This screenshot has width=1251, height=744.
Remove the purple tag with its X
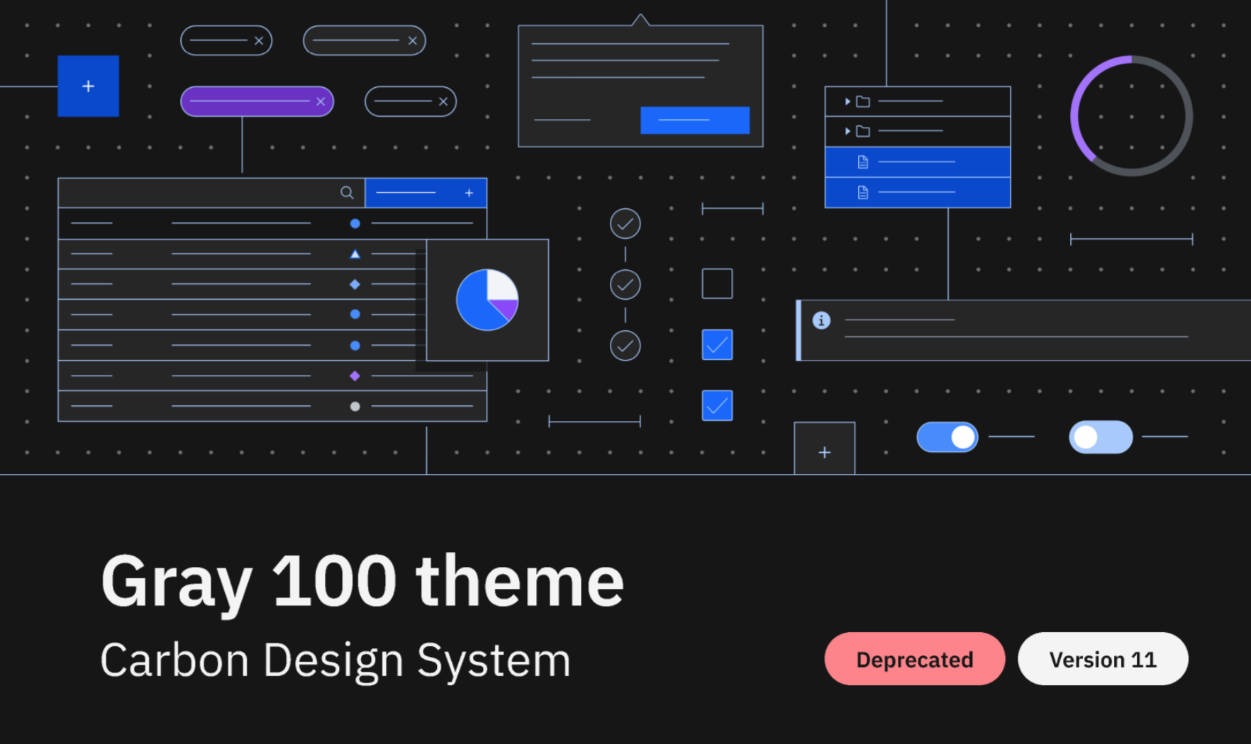pos(321,101)
